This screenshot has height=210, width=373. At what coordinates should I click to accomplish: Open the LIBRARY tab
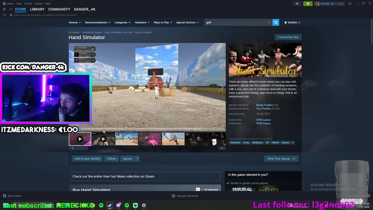coord(37,9)
